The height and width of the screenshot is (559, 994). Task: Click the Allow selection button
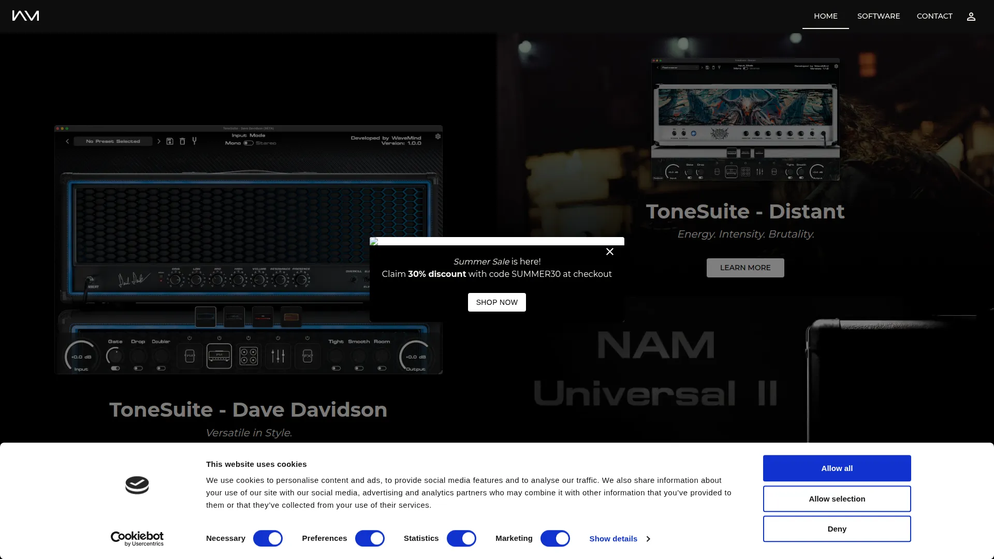837,499
